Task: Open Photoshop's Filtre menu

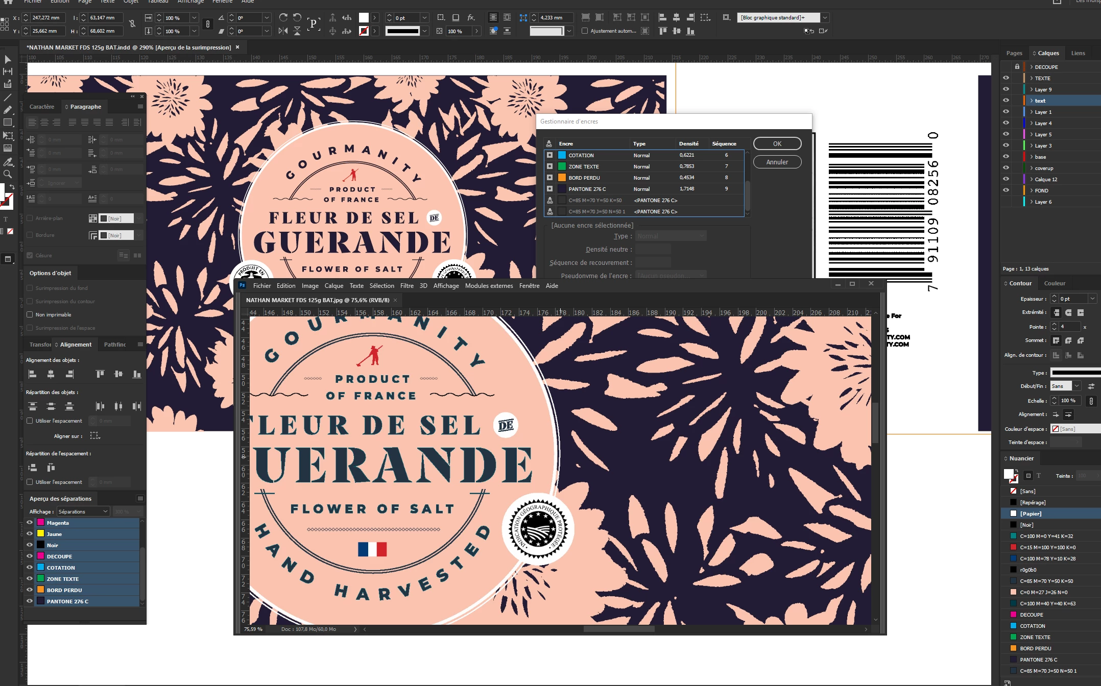Action: click(x=406, y=286)
